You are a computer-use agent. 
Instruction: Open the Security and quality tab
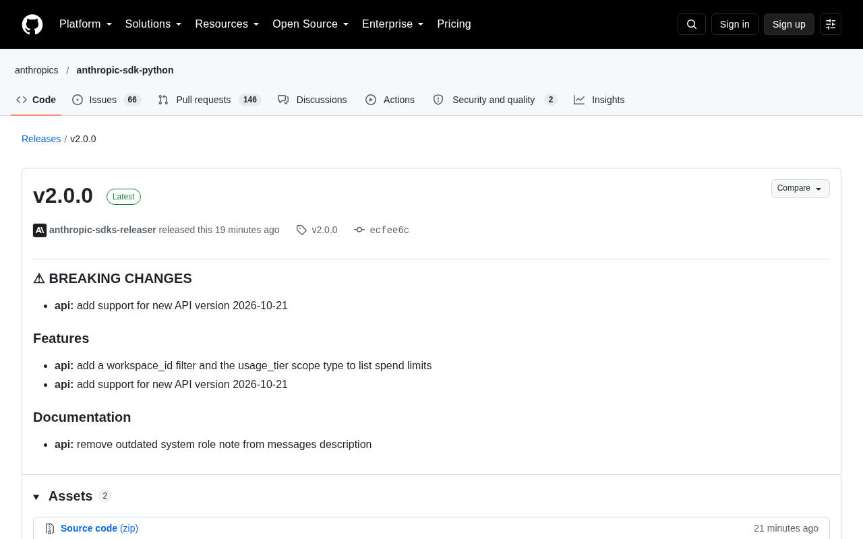pyautogui.click(x=495, y=100)
